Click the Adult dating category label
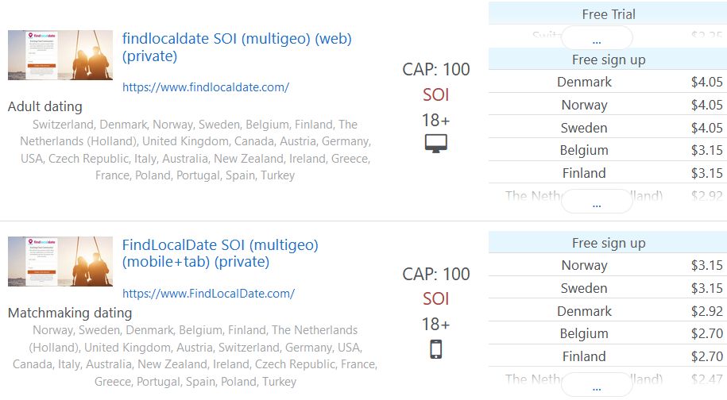Viewport: 727px width, 400px height. pos(45,106)
